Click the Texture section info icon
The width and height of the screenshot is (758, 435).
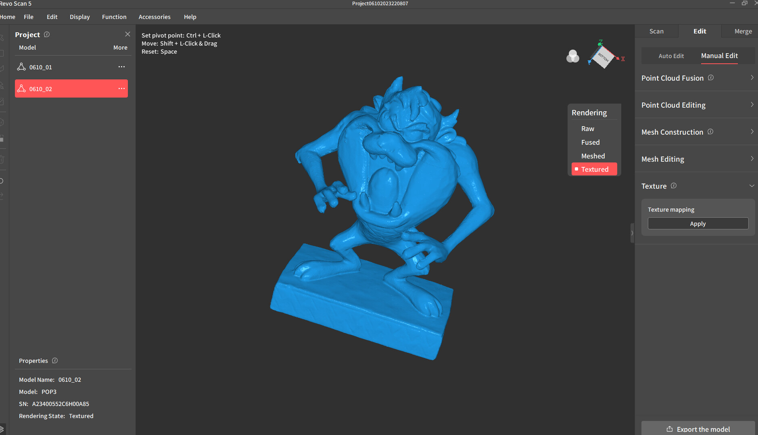(x=674, y=185)
